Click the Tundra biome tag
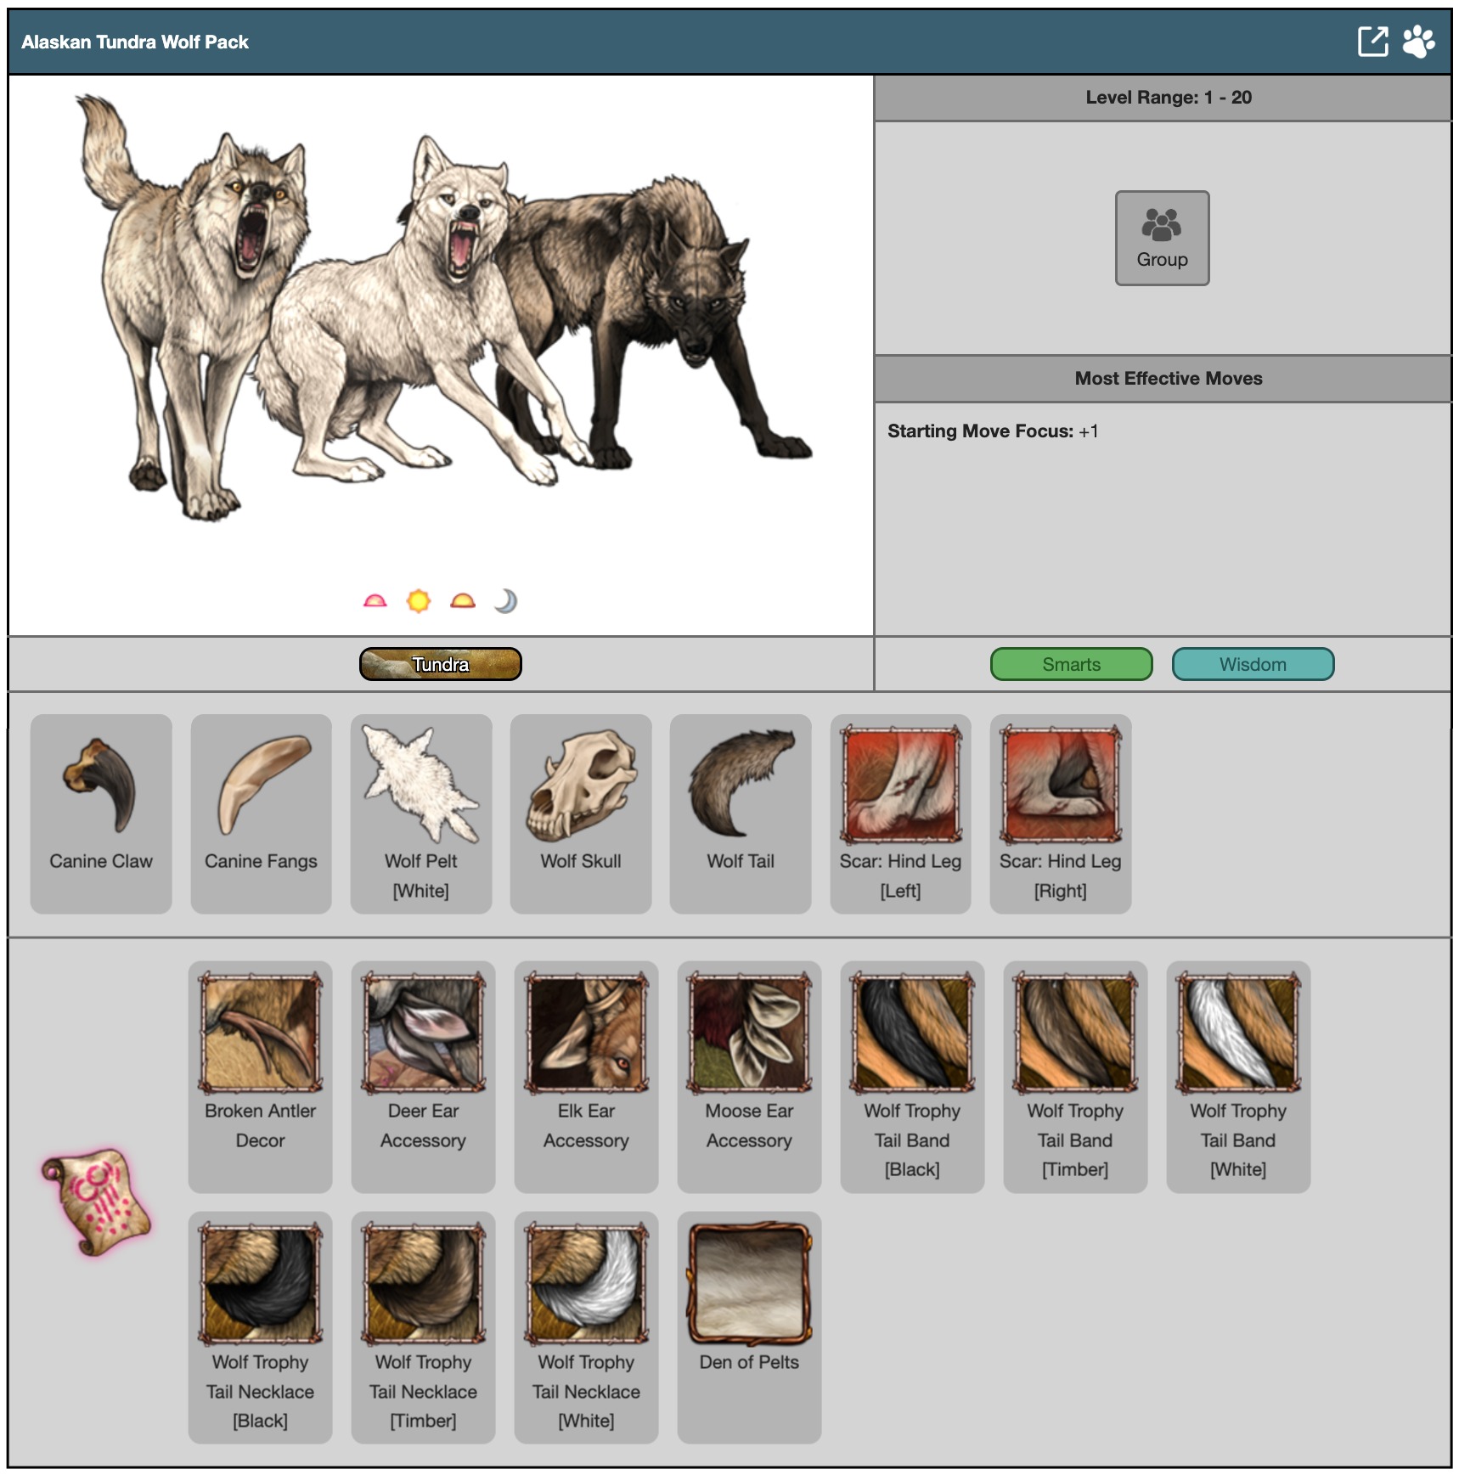 tap(440, 664)
